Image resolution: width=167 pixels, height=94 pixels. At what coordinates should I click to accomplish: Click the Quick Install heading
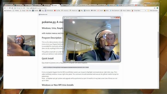coord(47,58)
